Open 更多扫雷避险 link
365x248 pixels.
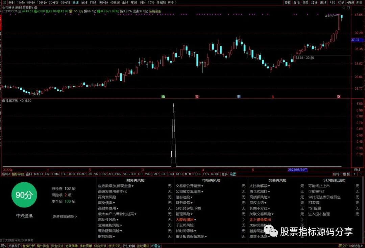(65, 217)
